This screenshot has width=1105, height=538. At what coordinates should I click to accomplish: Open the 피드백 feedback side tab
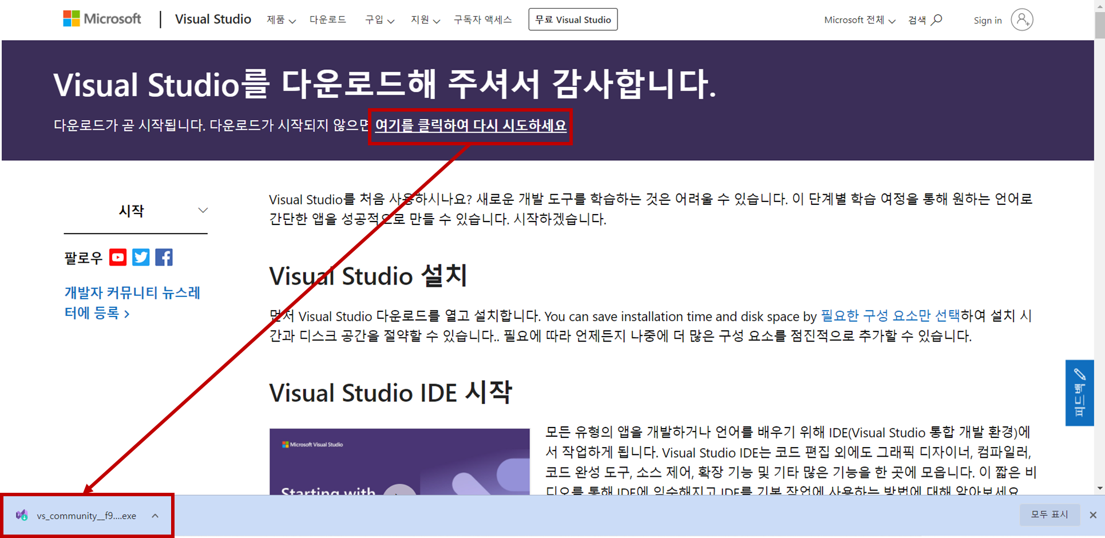click(x=1079, y=393)
